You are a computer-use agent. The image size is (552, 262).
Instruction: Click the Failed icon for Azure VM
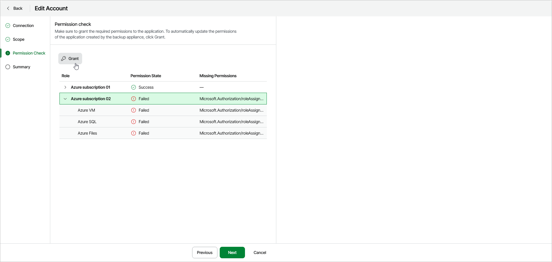click(x=134, y=110)
